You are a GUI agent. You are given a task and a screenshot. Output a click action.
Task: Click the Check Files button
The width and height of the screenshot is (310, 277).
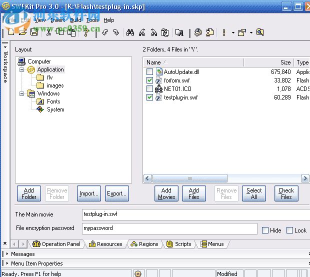[x=286, y=193]
